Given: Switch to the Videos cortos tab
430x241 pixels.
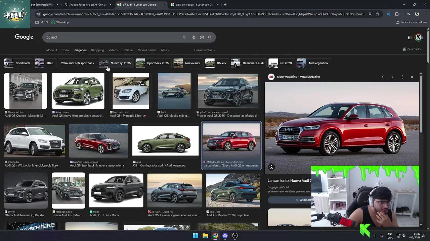Looking at the screenshot, I should pyautogui.click(x=147, y=50).
